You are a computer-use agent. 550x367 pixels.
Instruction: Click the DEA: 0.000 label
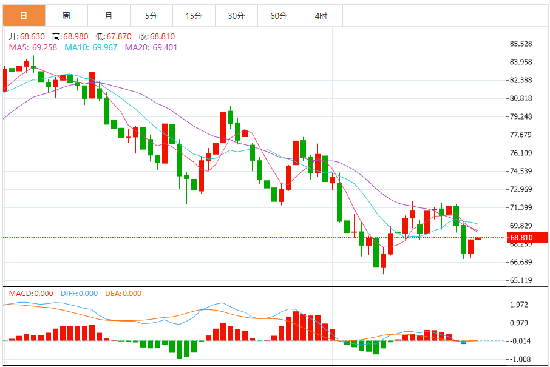coord(123,294)
